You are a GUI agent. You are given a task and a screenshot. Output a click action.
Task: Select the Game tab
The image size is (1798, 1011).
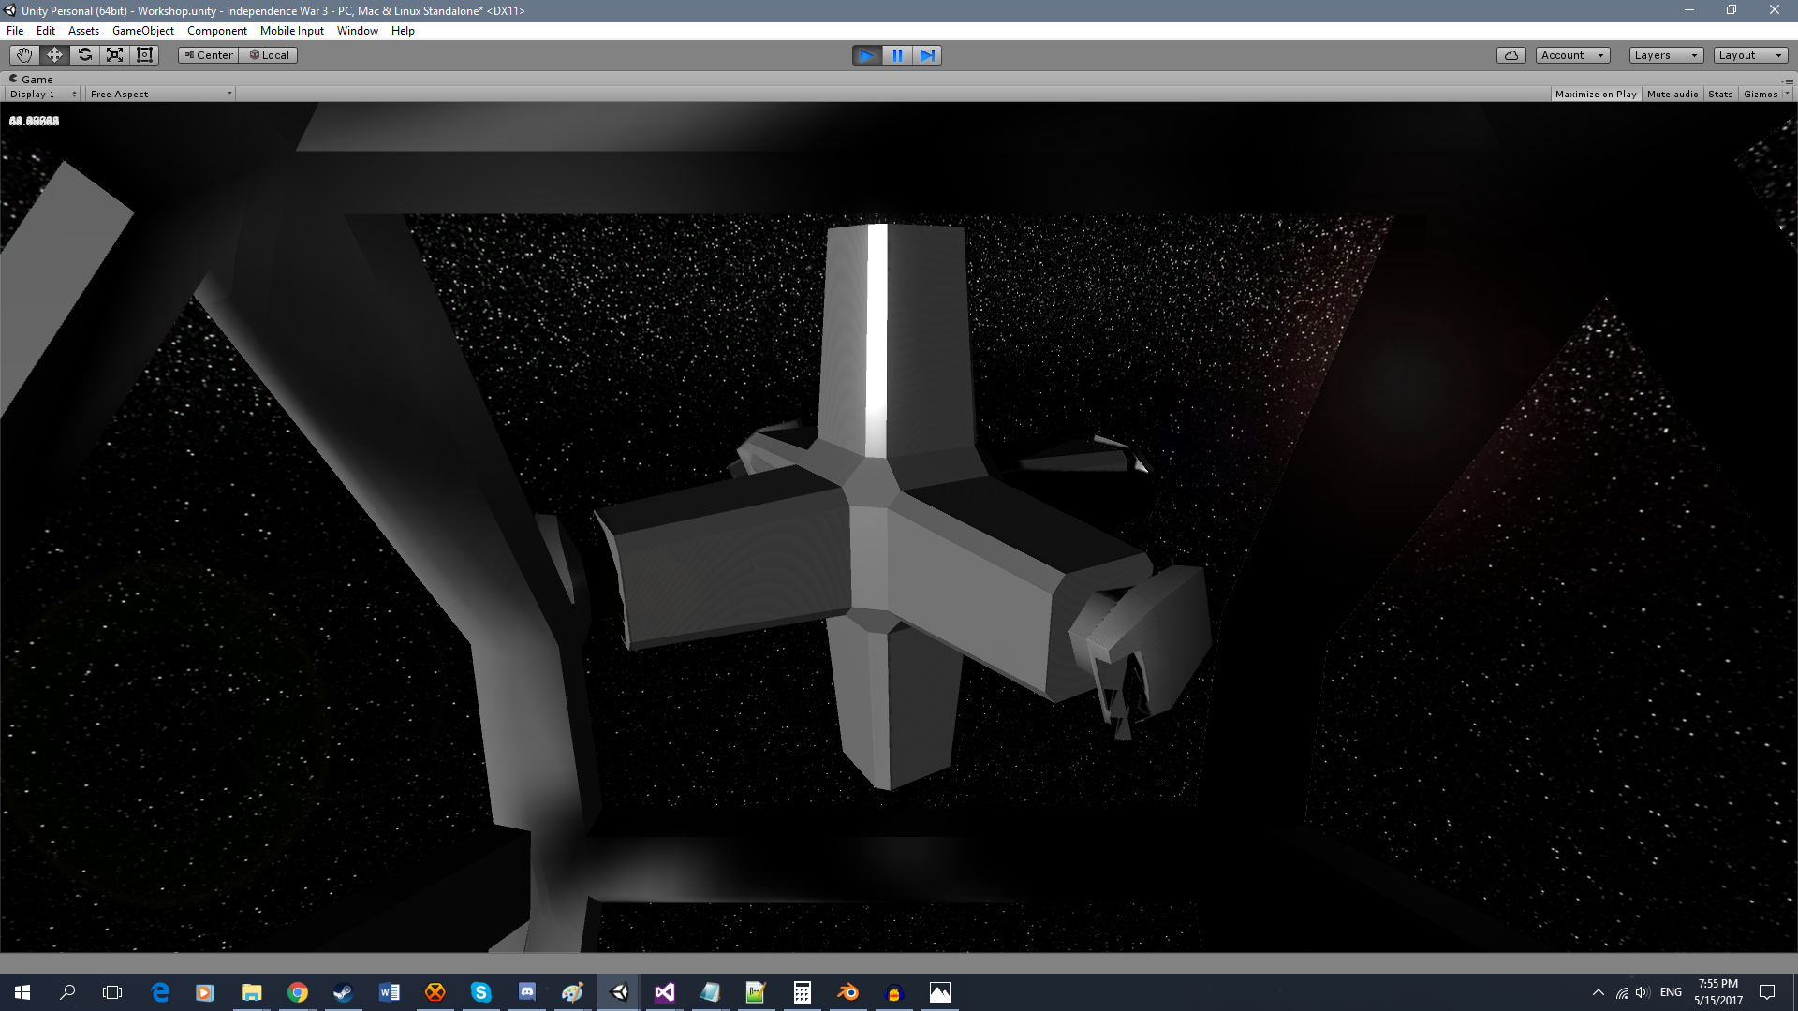[31, 80]
